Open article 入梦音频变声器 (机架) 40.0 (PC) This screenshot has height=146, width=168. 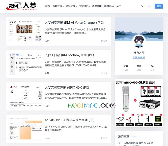click(67, 88)
